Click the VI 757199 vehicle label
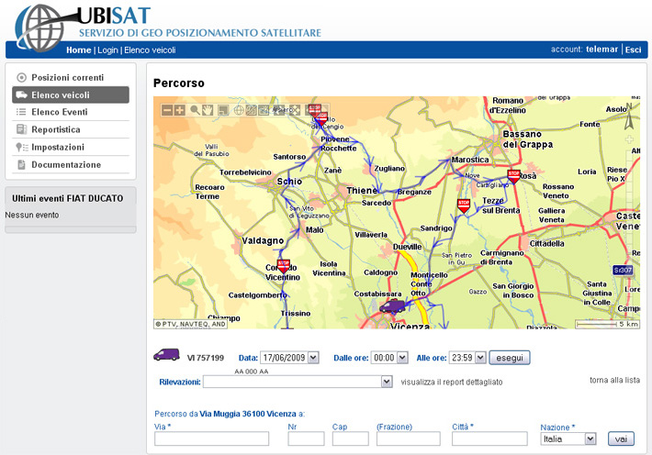652x455 pixels. [206, 358]
